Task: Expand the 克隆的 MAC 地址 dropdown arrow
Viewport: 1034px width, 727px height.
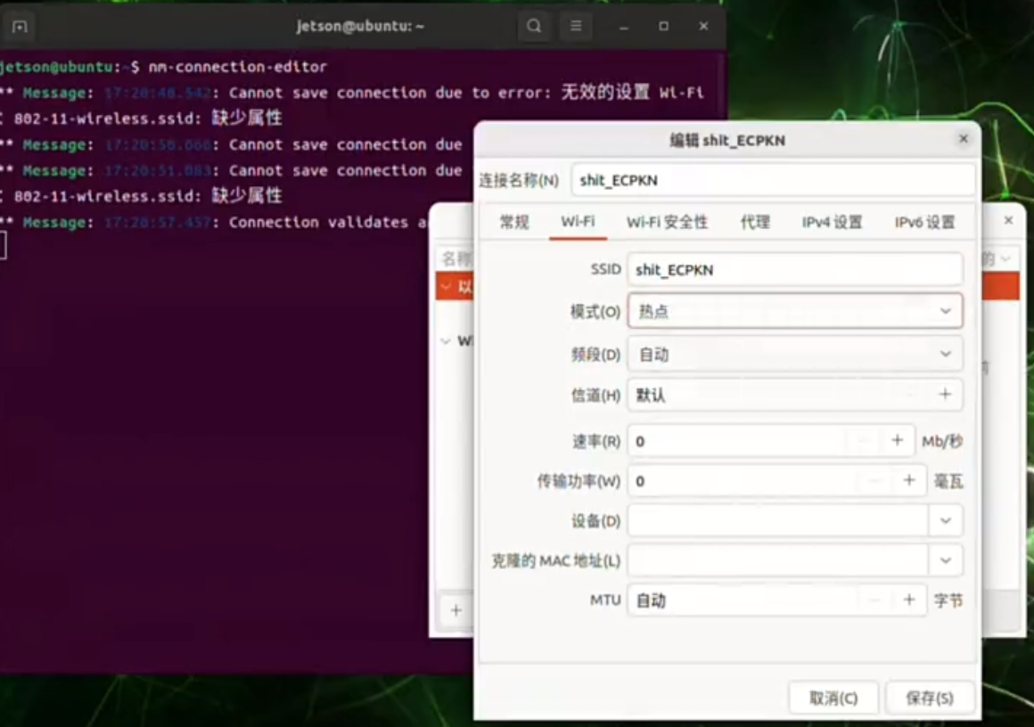Action: [945, 560]
